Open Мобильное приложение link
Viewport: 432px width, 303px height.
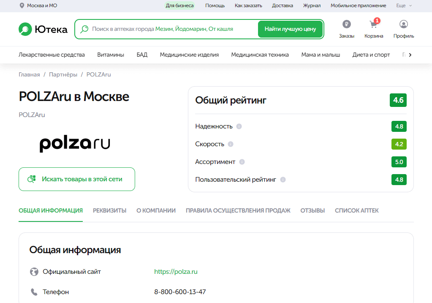point(358,5)
